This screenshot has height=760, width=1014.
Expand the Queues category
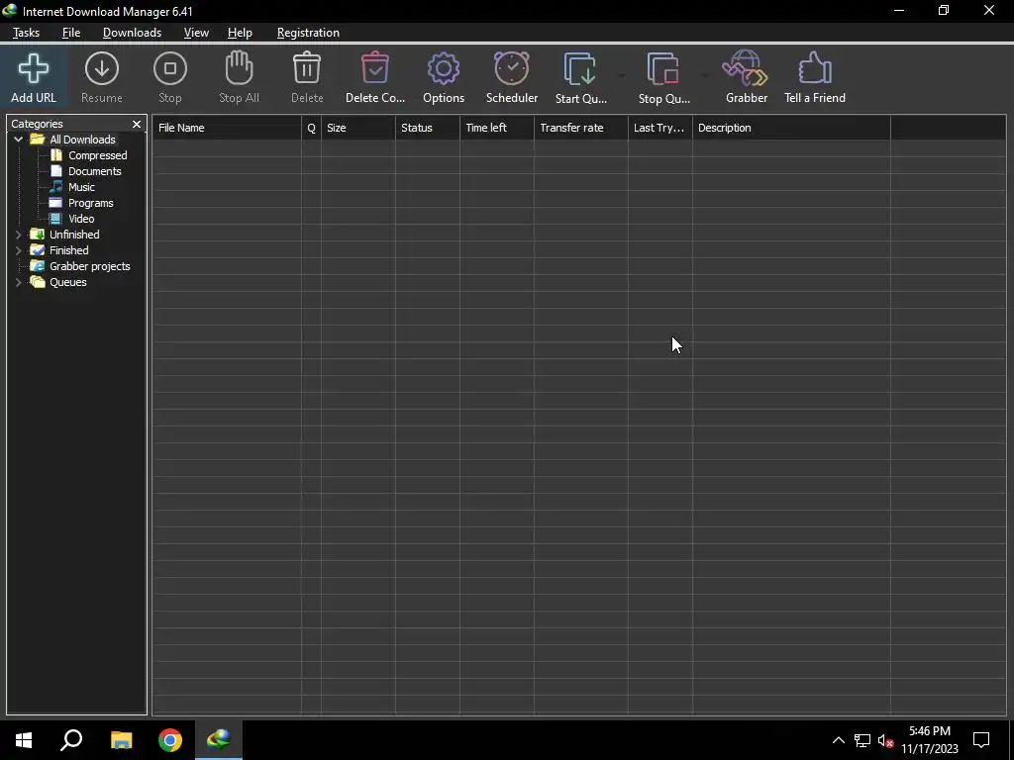[x=19, y=282]
